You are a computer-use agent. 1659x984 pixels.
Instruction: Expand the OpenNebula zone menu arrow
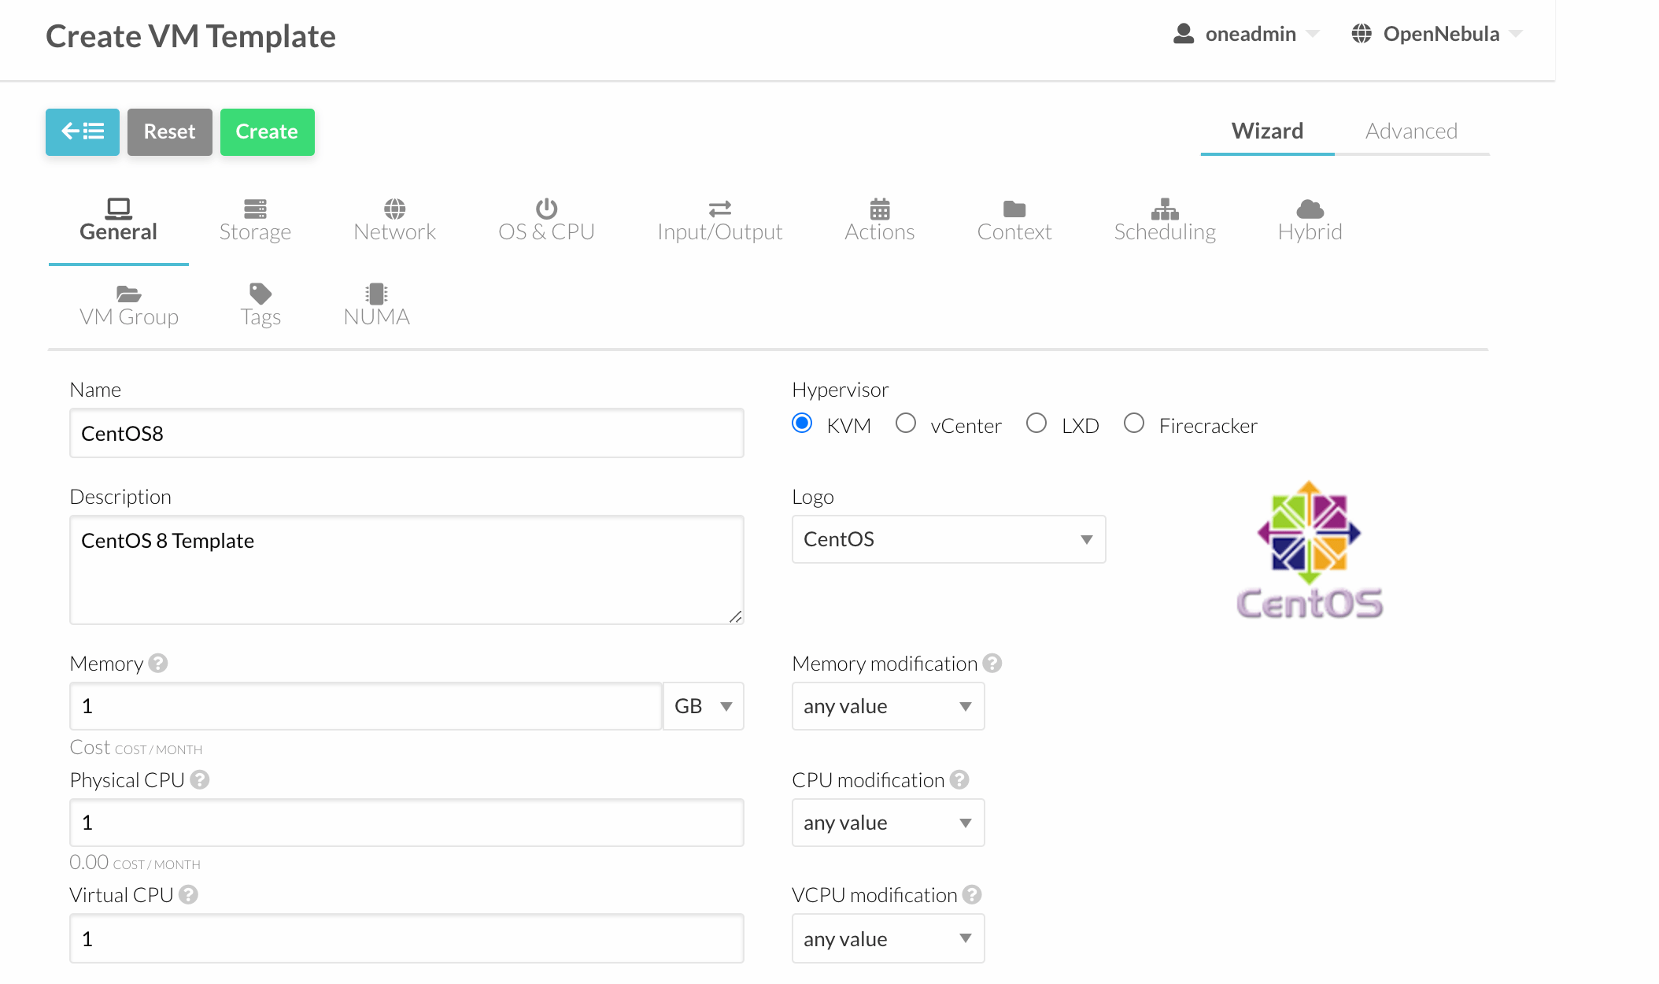pyautogui.click(x=1516, y=34)
